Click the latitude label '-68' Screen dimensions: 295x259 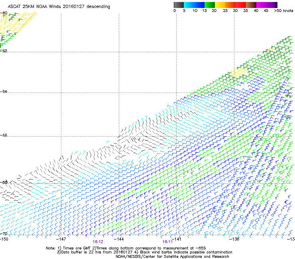[4, 182]
